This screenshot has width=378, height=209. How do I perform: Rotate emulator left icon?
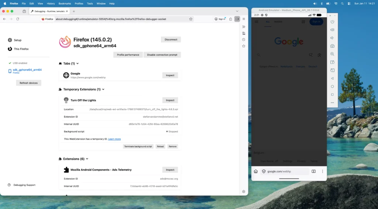[333, 62]
